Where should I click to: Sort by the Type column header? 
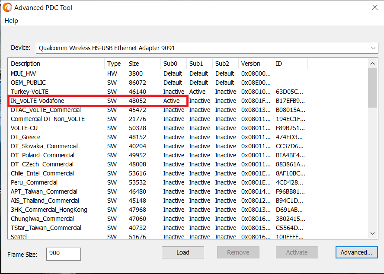pyautogui.click(x=115, y=64)
